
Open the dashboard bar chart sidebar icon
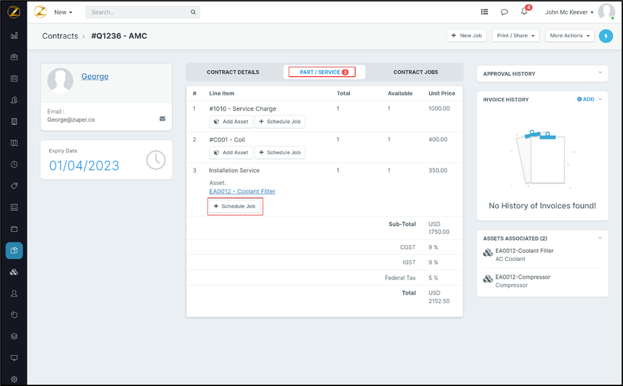[14, 36]
